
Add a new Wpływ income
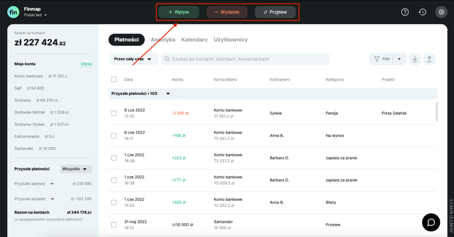(x=179, y=12)
